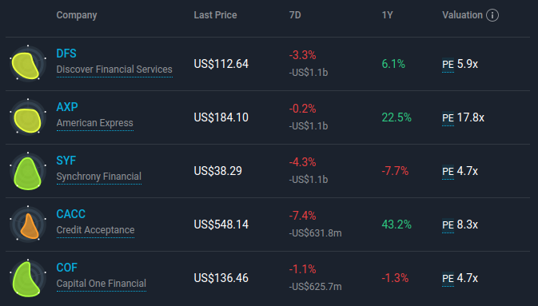Screen dimensions: 538x306
Task: Click the PE label in AXP row
Action: pos(448,118)
